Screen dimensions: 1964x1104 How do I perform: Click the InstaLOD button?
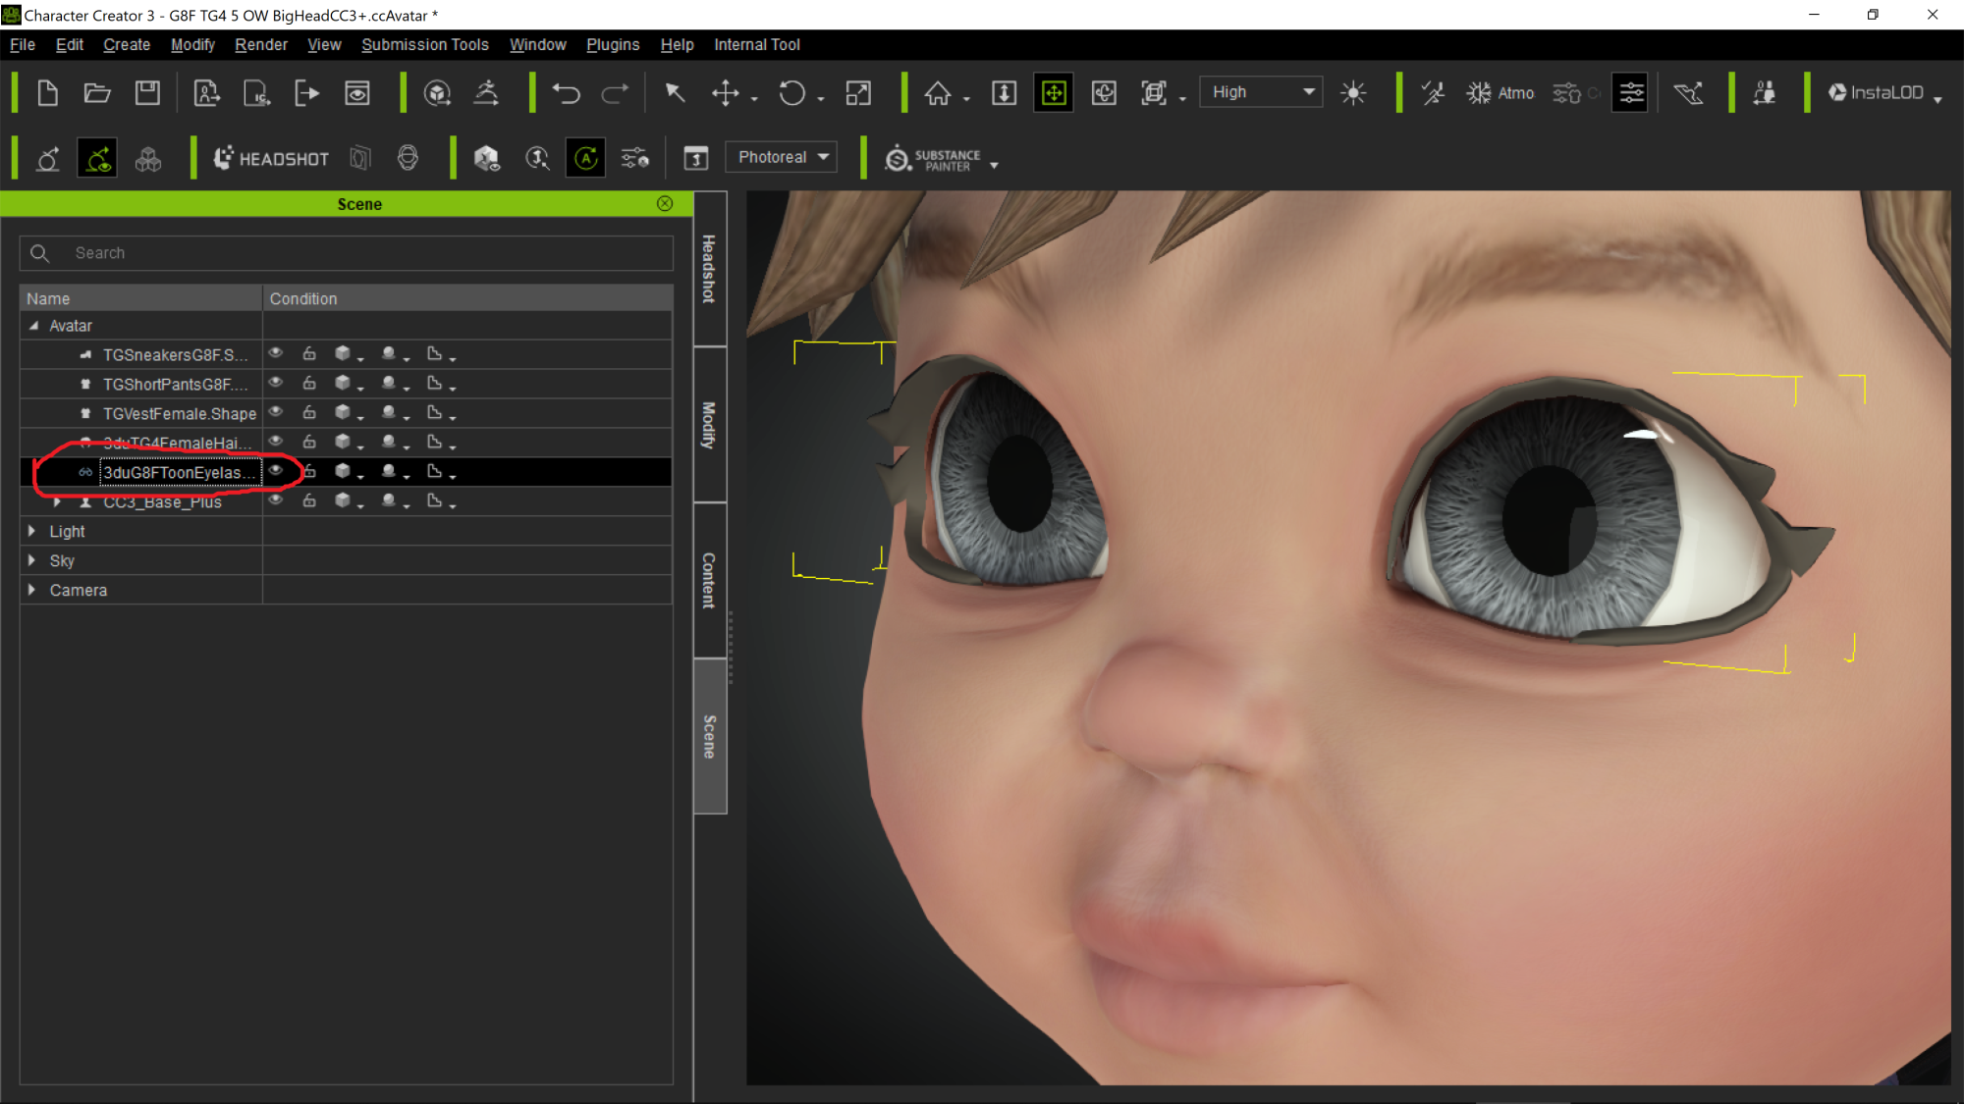[x=1876, y=93]
